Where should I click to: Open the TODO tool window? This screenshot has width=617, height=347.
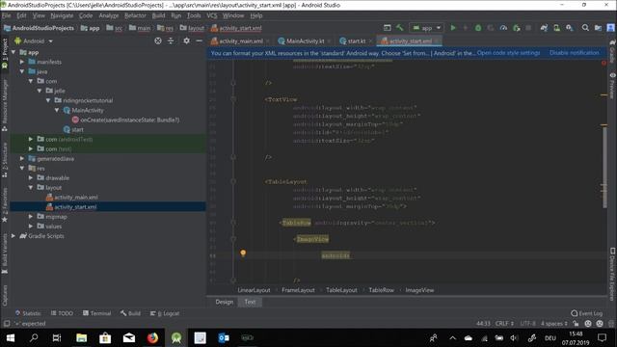pyautogui.click(x=62, y=313)
